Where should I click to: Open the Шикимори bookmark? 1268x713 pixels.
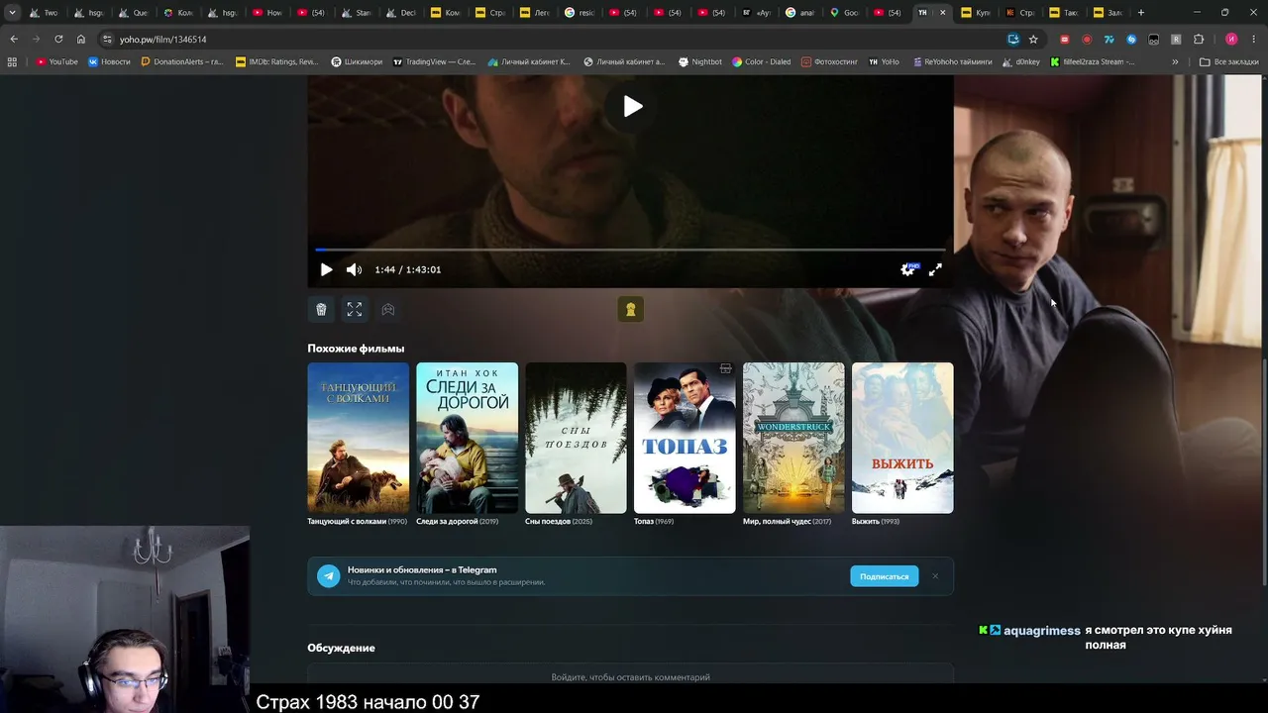click(357, 61)
